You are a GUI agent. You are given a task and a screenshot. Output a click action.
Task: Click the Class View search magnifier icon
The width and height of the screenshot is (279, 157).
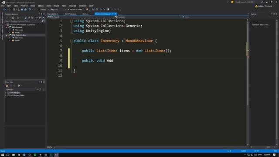[40, 90]
